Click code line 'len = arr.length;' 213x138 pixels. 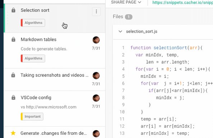pos(168,62)
